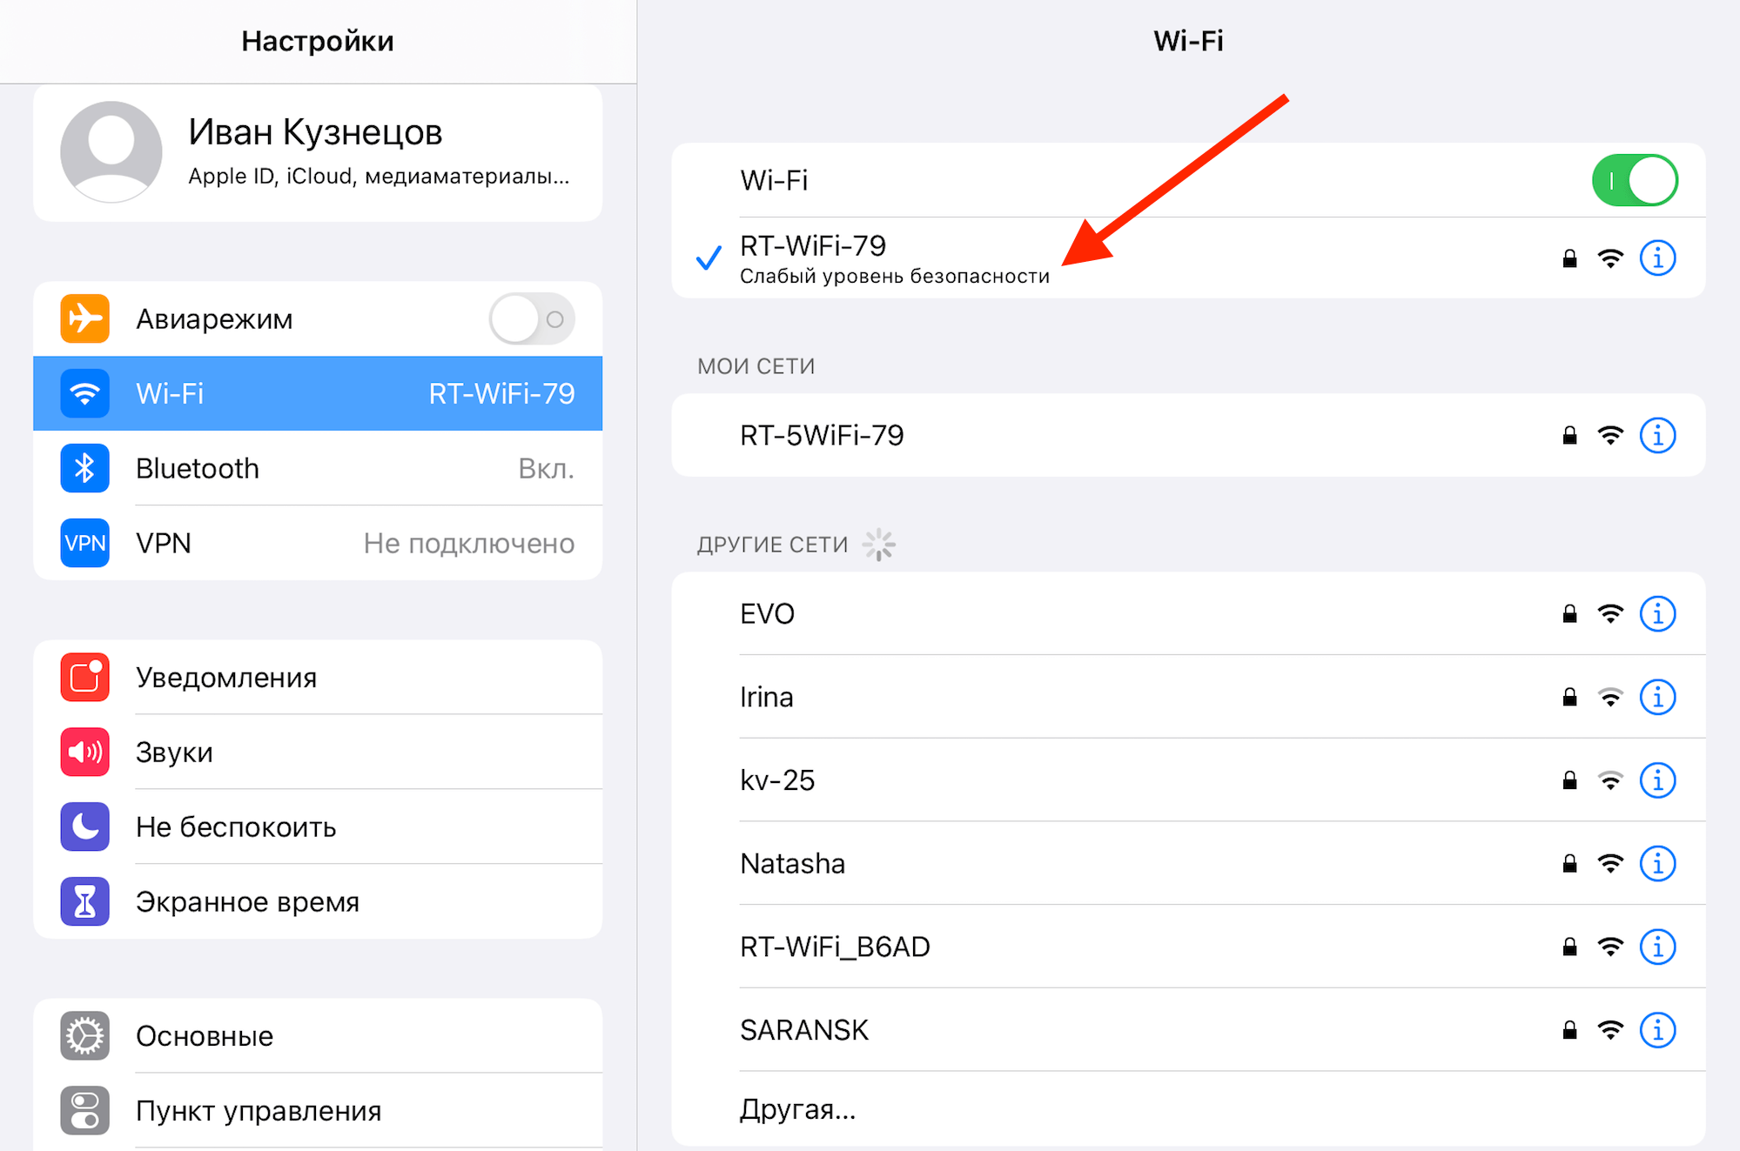The height and width of the screenshot is (1151, 1740).
Task: Show details for EVO network
Action: click(1656, 614)
